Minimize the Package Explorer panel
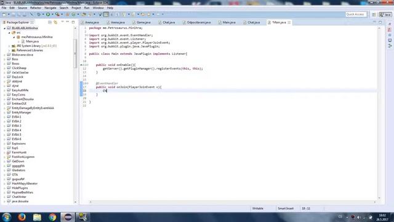The image size is (394, 222). 67,22
